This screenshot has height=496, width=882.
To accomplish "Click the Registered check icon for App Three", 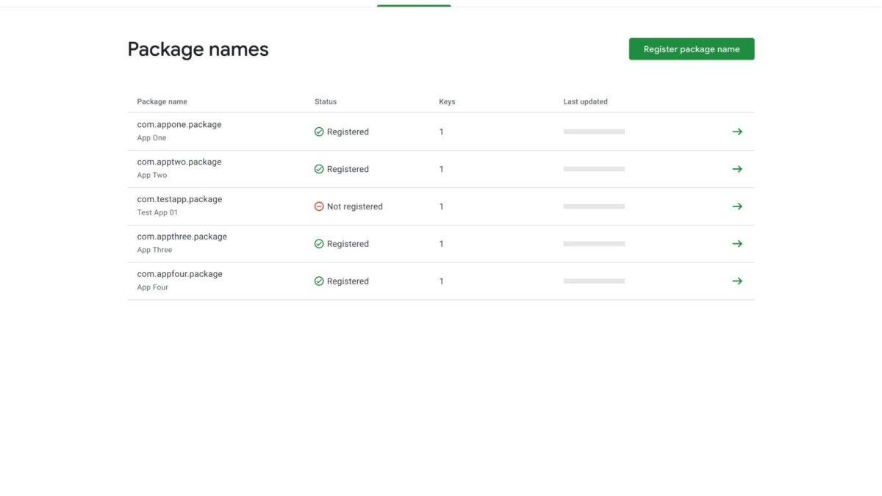I will (319, 243).
